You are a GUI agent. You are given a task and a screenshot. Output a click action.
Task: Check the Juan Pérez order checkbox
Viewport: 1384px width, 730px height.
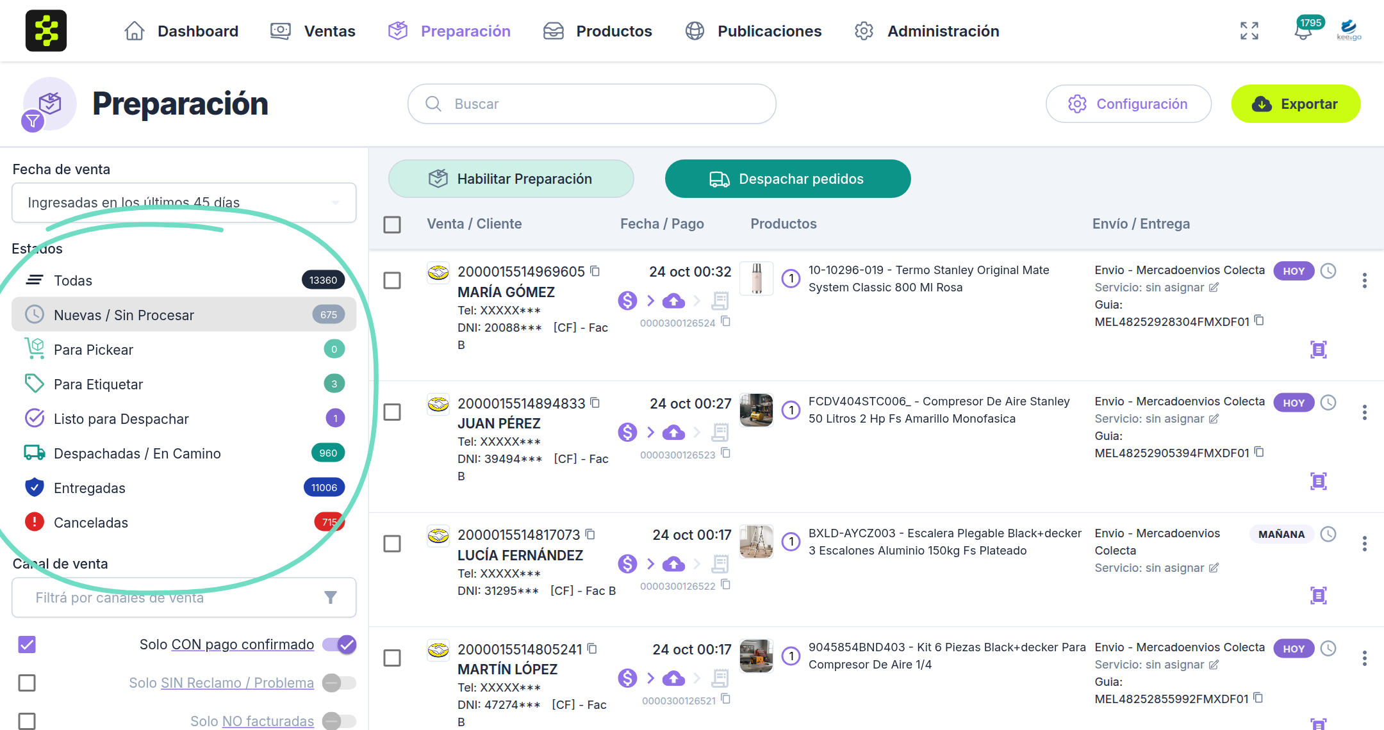392,412
